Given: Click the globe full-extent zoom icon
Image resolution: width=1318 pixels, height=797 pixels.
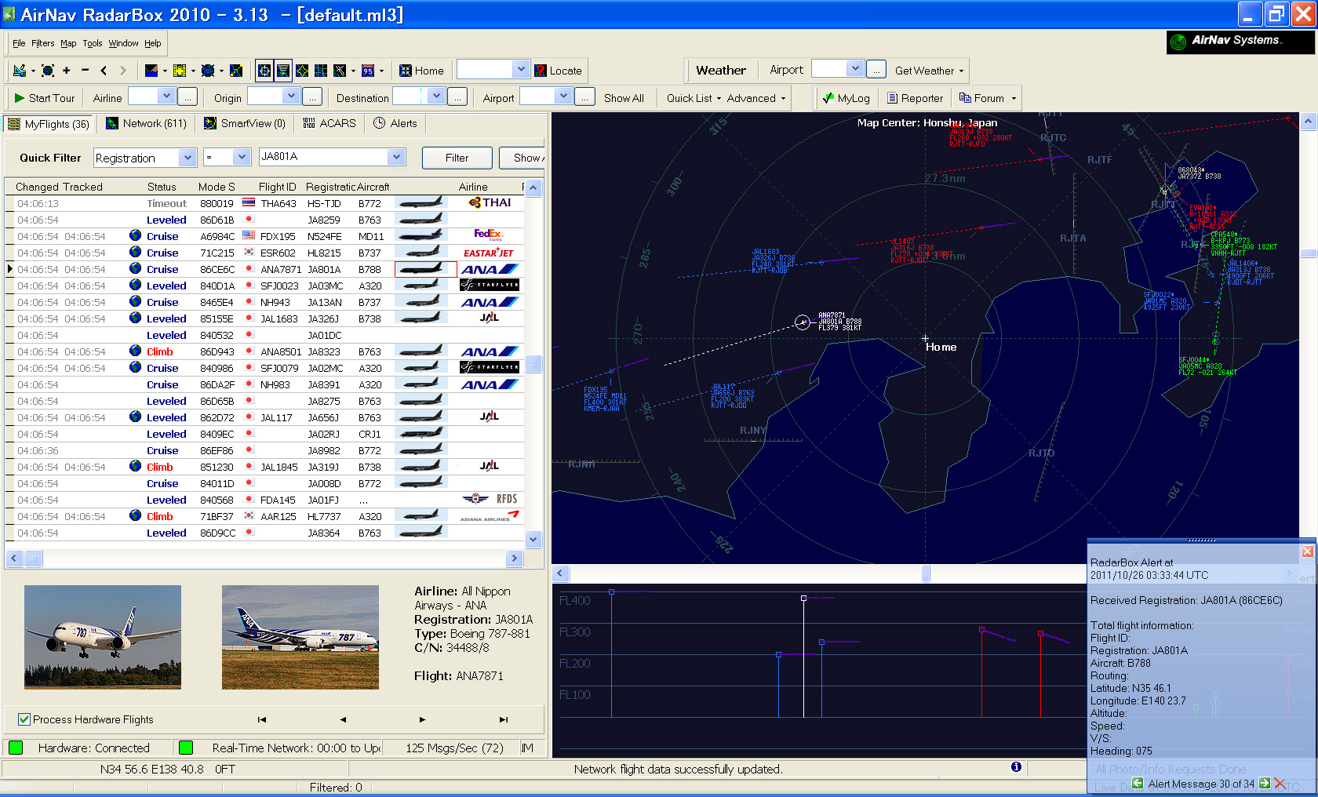Looking at the screenshot, I should pyautogui.click(x=48, y=71).
